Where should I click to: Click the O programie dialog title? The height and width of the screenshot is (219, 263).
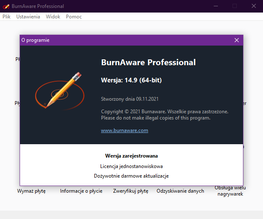(x=35, y=40)
